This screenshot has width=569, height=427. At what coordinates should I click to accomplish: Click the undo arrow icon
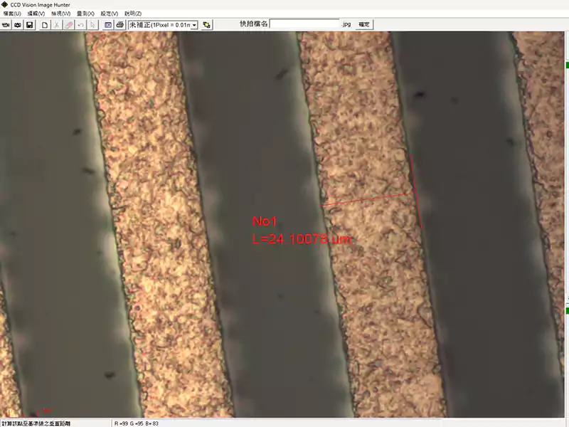coord(81,25)
